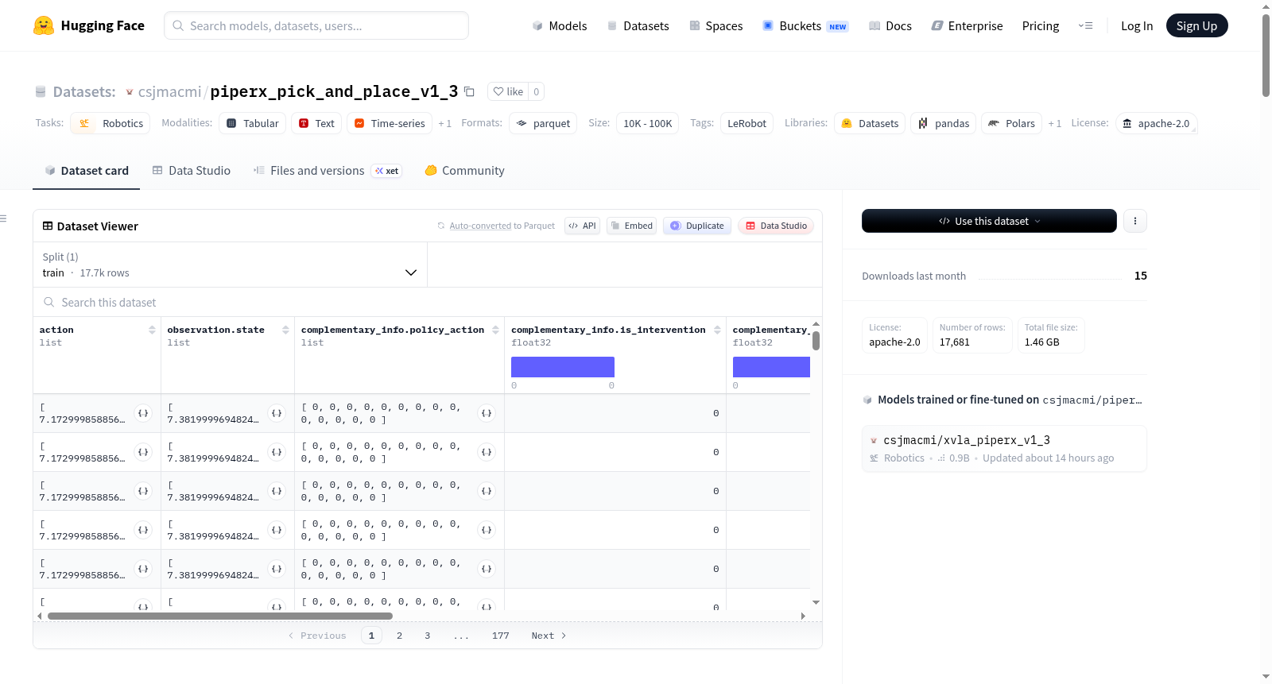Click the page vertical scrollbar
The height and width of the screenshot is (684, 1272).
coord(1266,56)
